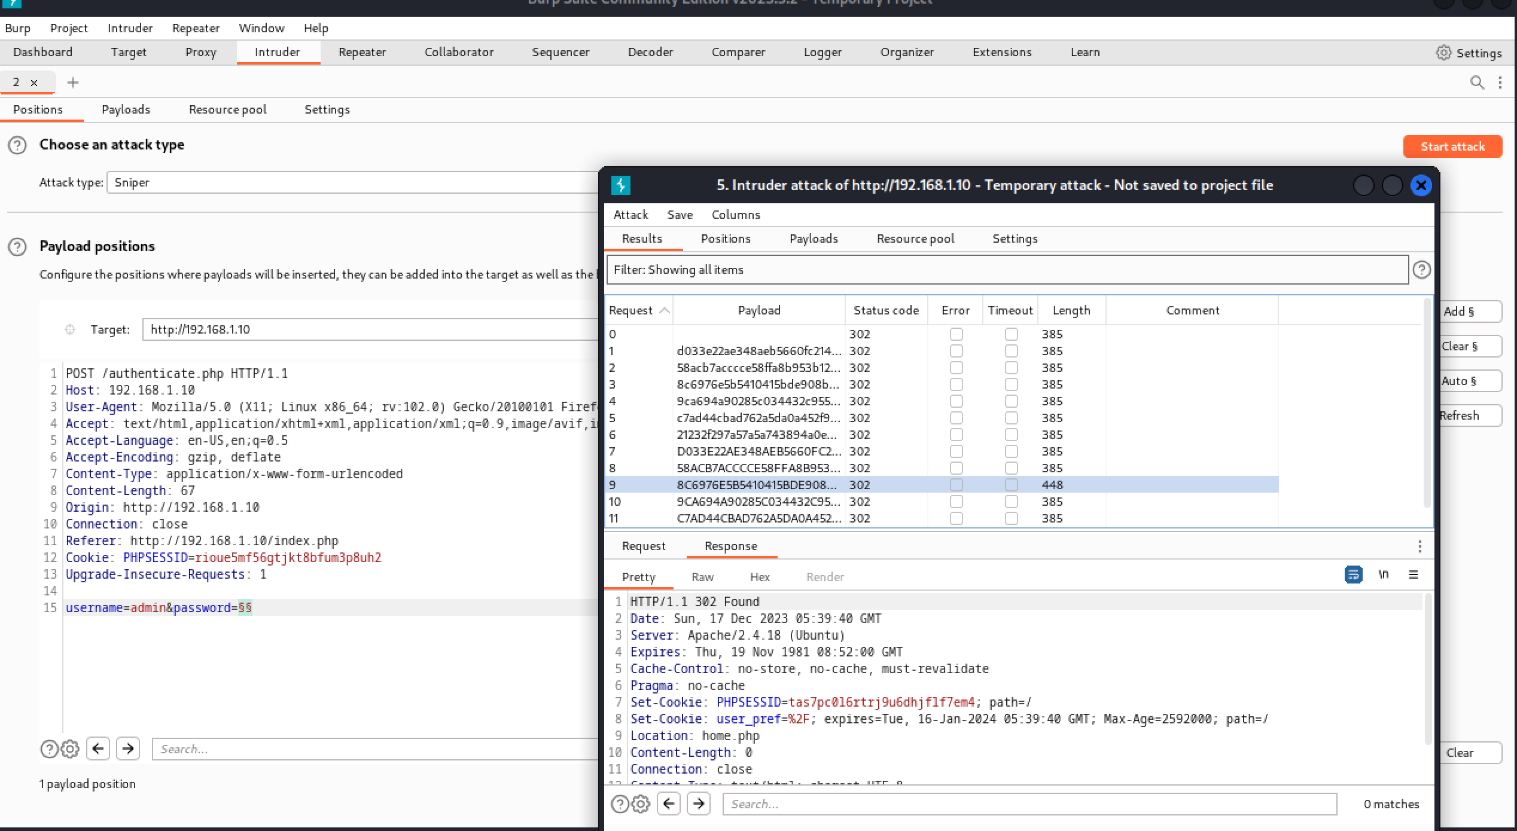Switch to the Raw response tab
The width and height of the screenshot is (1517, 831).
(702, 577)
